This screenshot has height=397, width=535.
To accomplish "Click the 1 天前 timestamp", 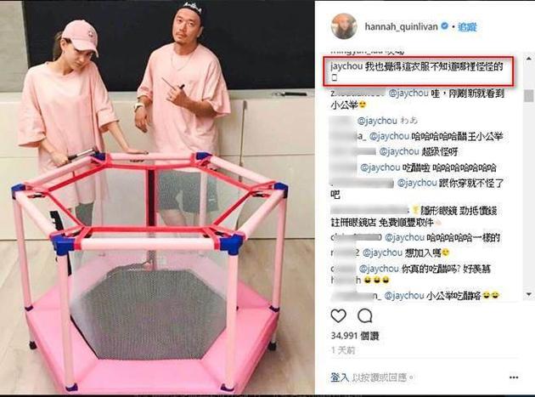I will tap(343, 350).
